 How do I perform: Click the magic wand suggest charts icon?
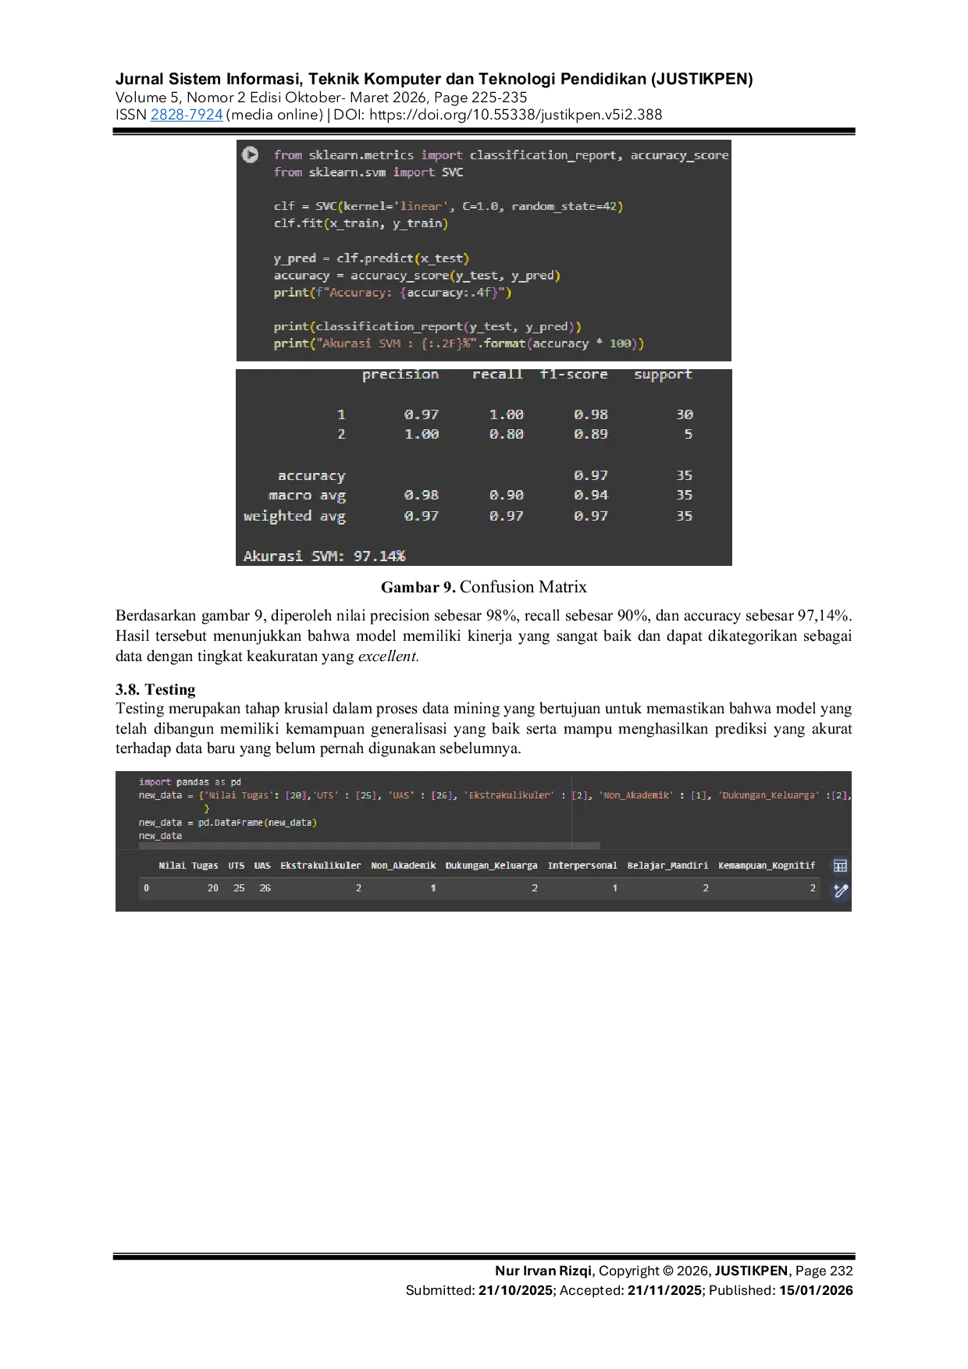point(840,891)
